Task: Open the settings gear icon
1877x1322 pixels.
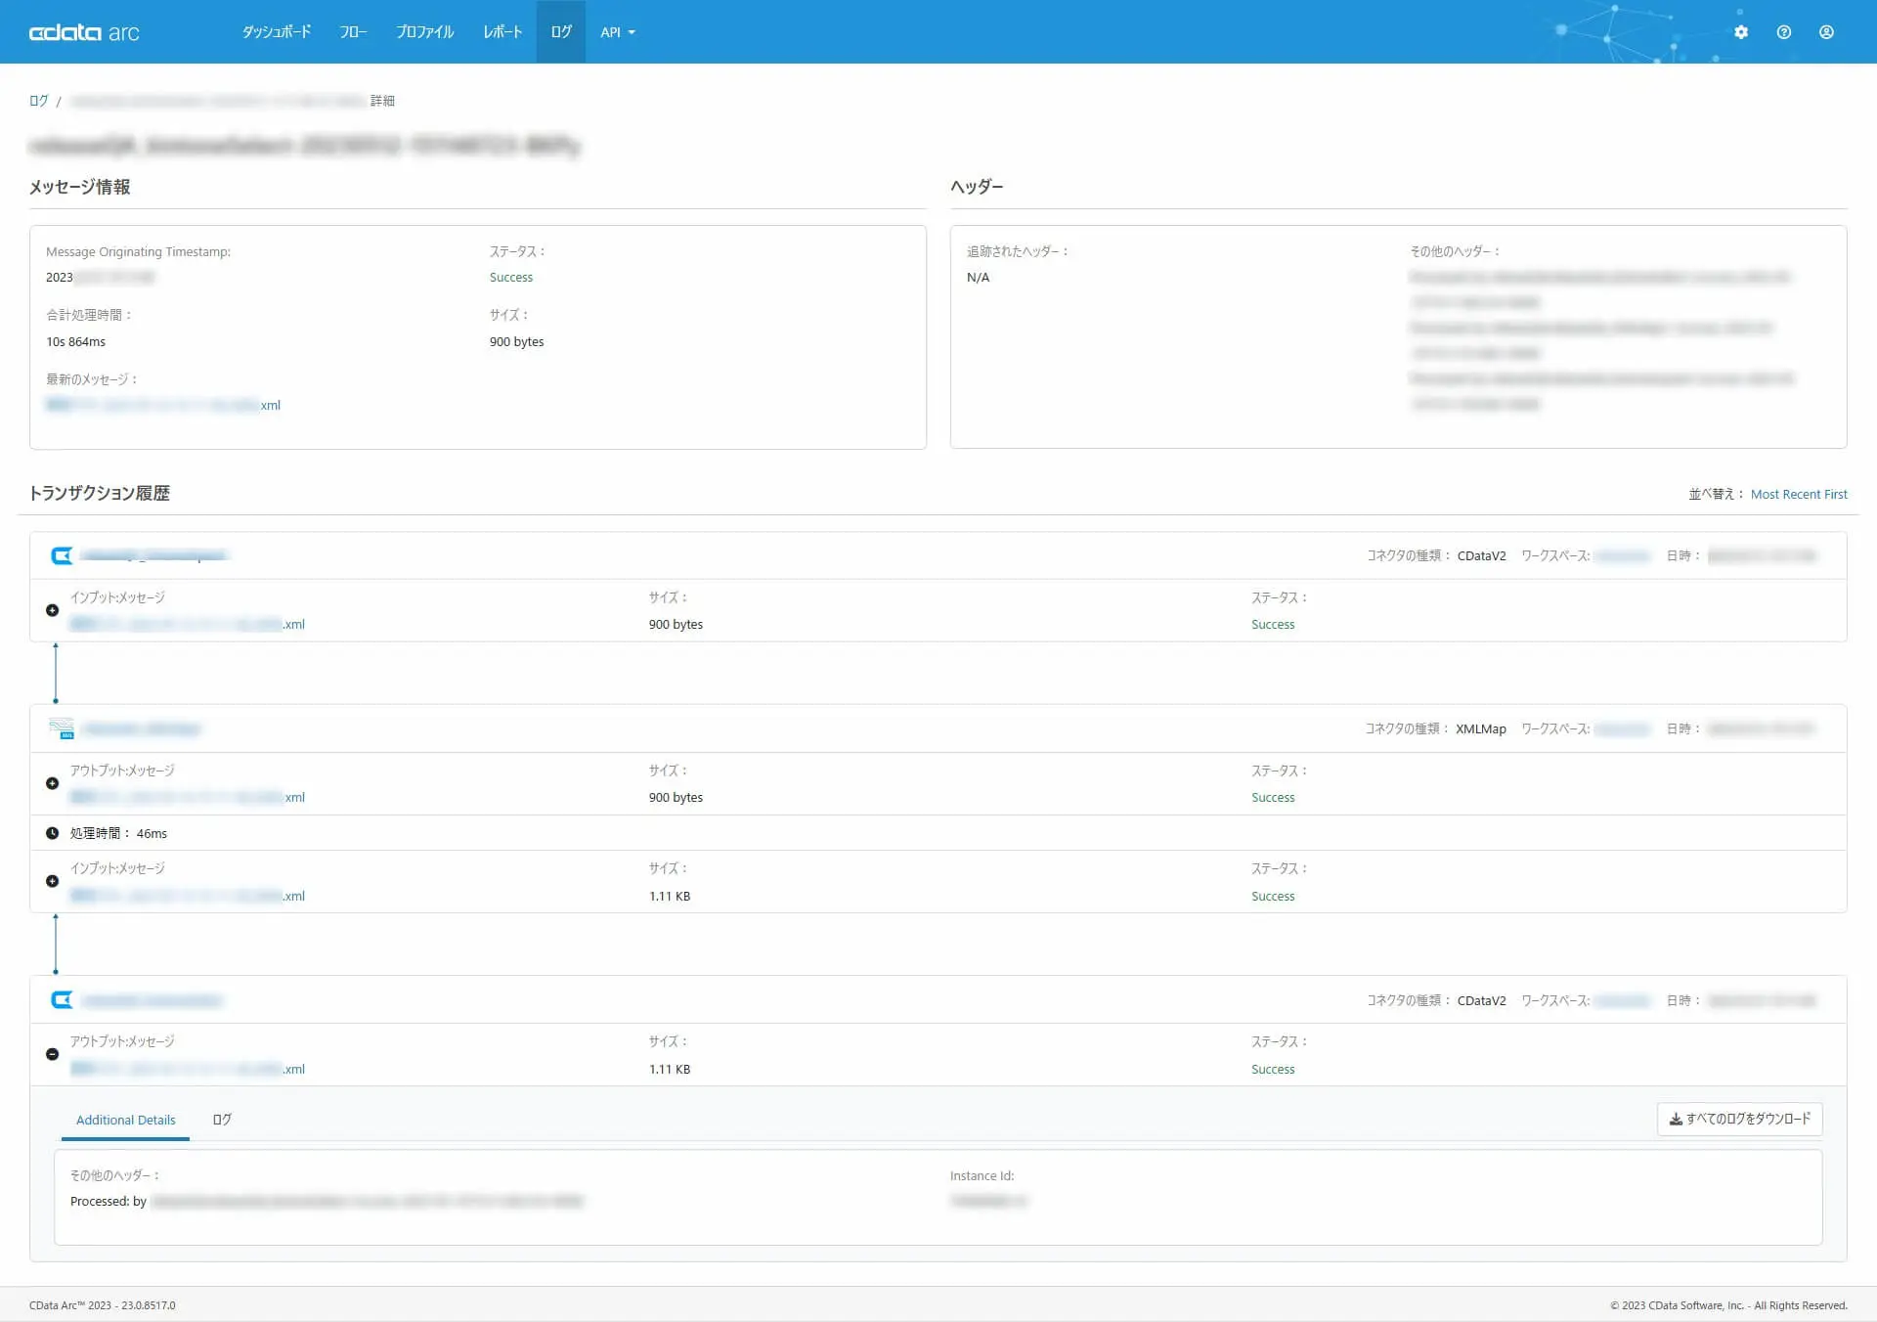Action: tap(1741, 32)
